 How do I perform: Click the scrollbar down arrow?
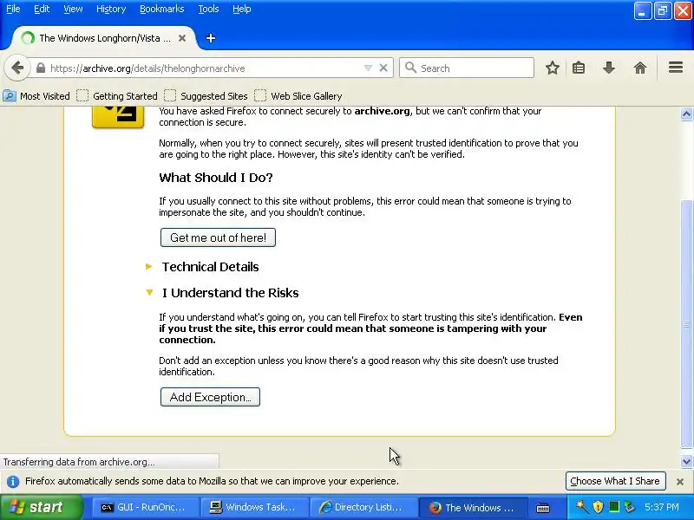(x=686, y=461)
